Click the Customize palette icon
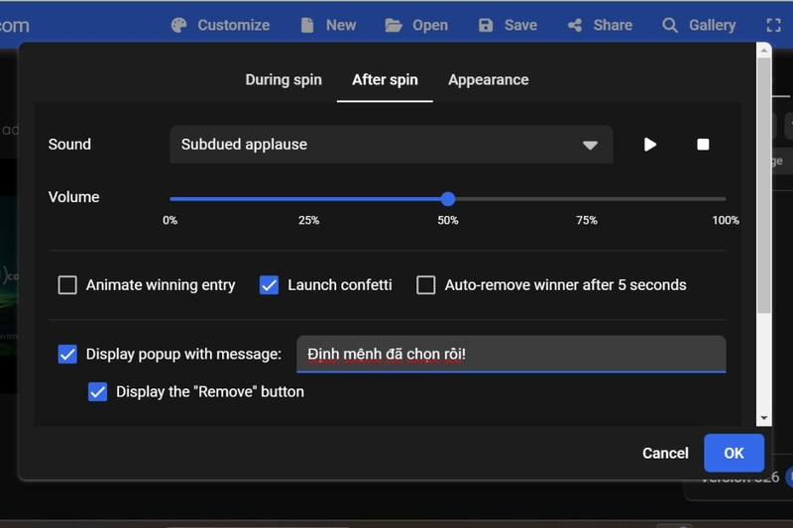The height and width of the screenshot is (528, 793). tap(179, 26)
